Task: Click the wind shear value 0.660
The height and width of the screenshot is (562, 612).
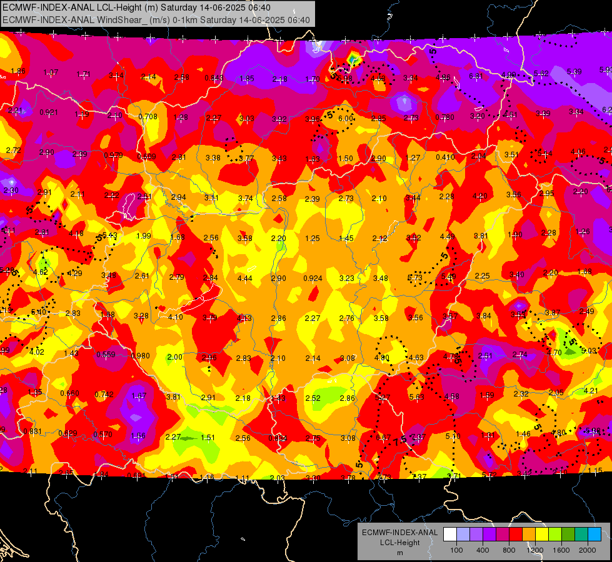Action: click(70, 393)
